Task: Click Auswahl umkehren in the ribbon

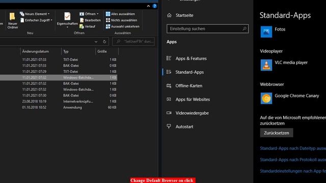Action: [x=122, y=26]
